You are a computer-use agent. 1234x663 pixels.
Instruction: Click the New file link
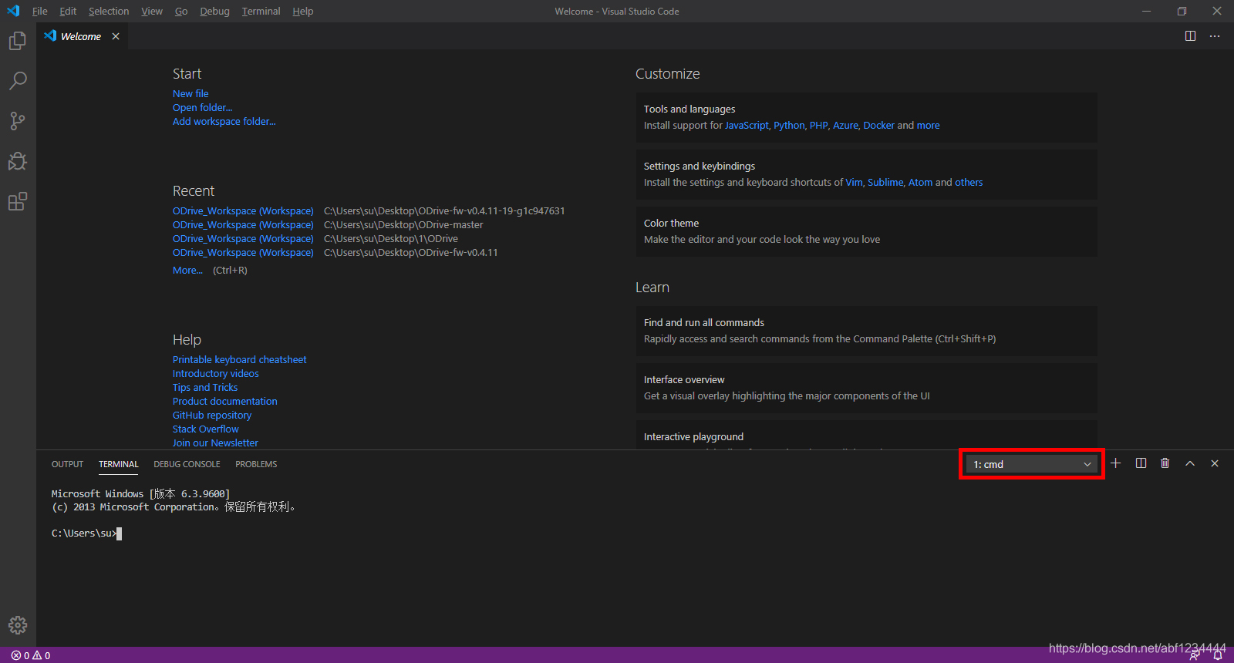pos(190,93)
